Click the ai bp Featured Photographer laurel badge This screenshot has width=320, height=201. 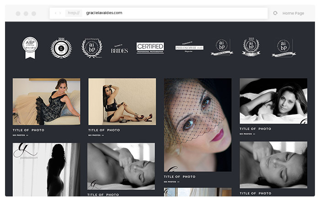(92, 48)
